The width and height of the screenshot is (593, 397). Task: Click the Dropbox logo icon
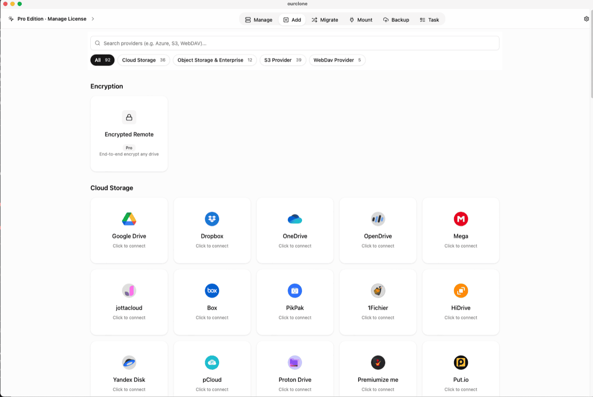click(212, 219)
